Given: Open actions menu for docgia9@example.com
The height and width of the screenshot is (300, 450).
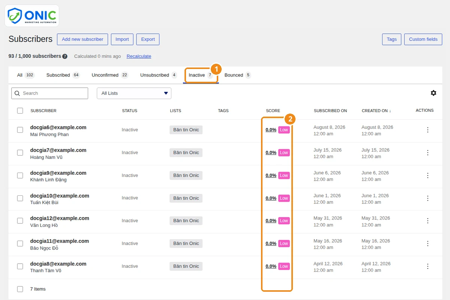Looking at the screenshot, I should 427,175.
